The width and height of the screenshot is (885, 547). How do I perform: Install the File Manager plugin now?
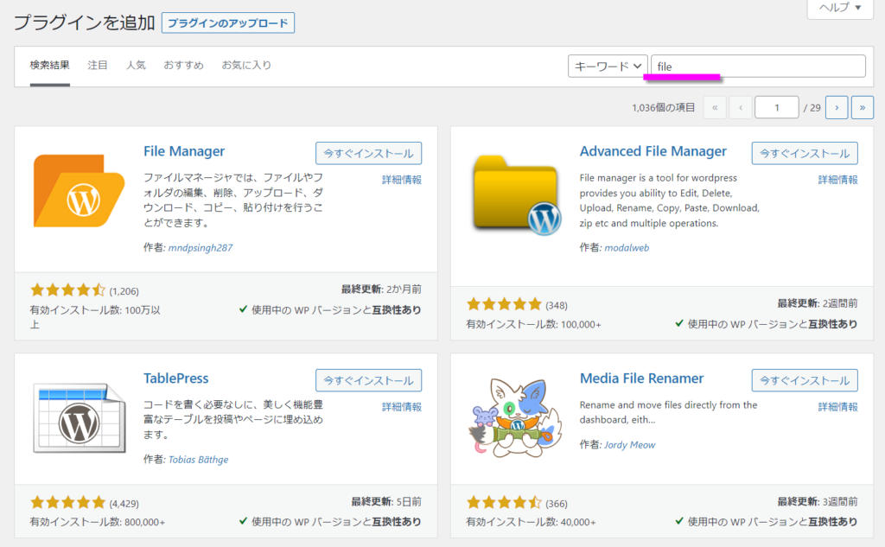pos(368,154)
